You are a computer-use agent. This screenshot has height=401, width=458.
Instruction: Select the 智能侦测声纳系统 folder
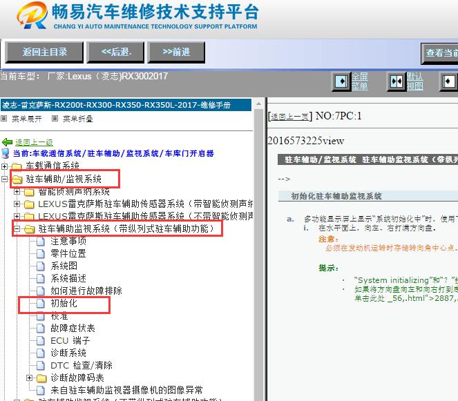click(x=74, y=192)
